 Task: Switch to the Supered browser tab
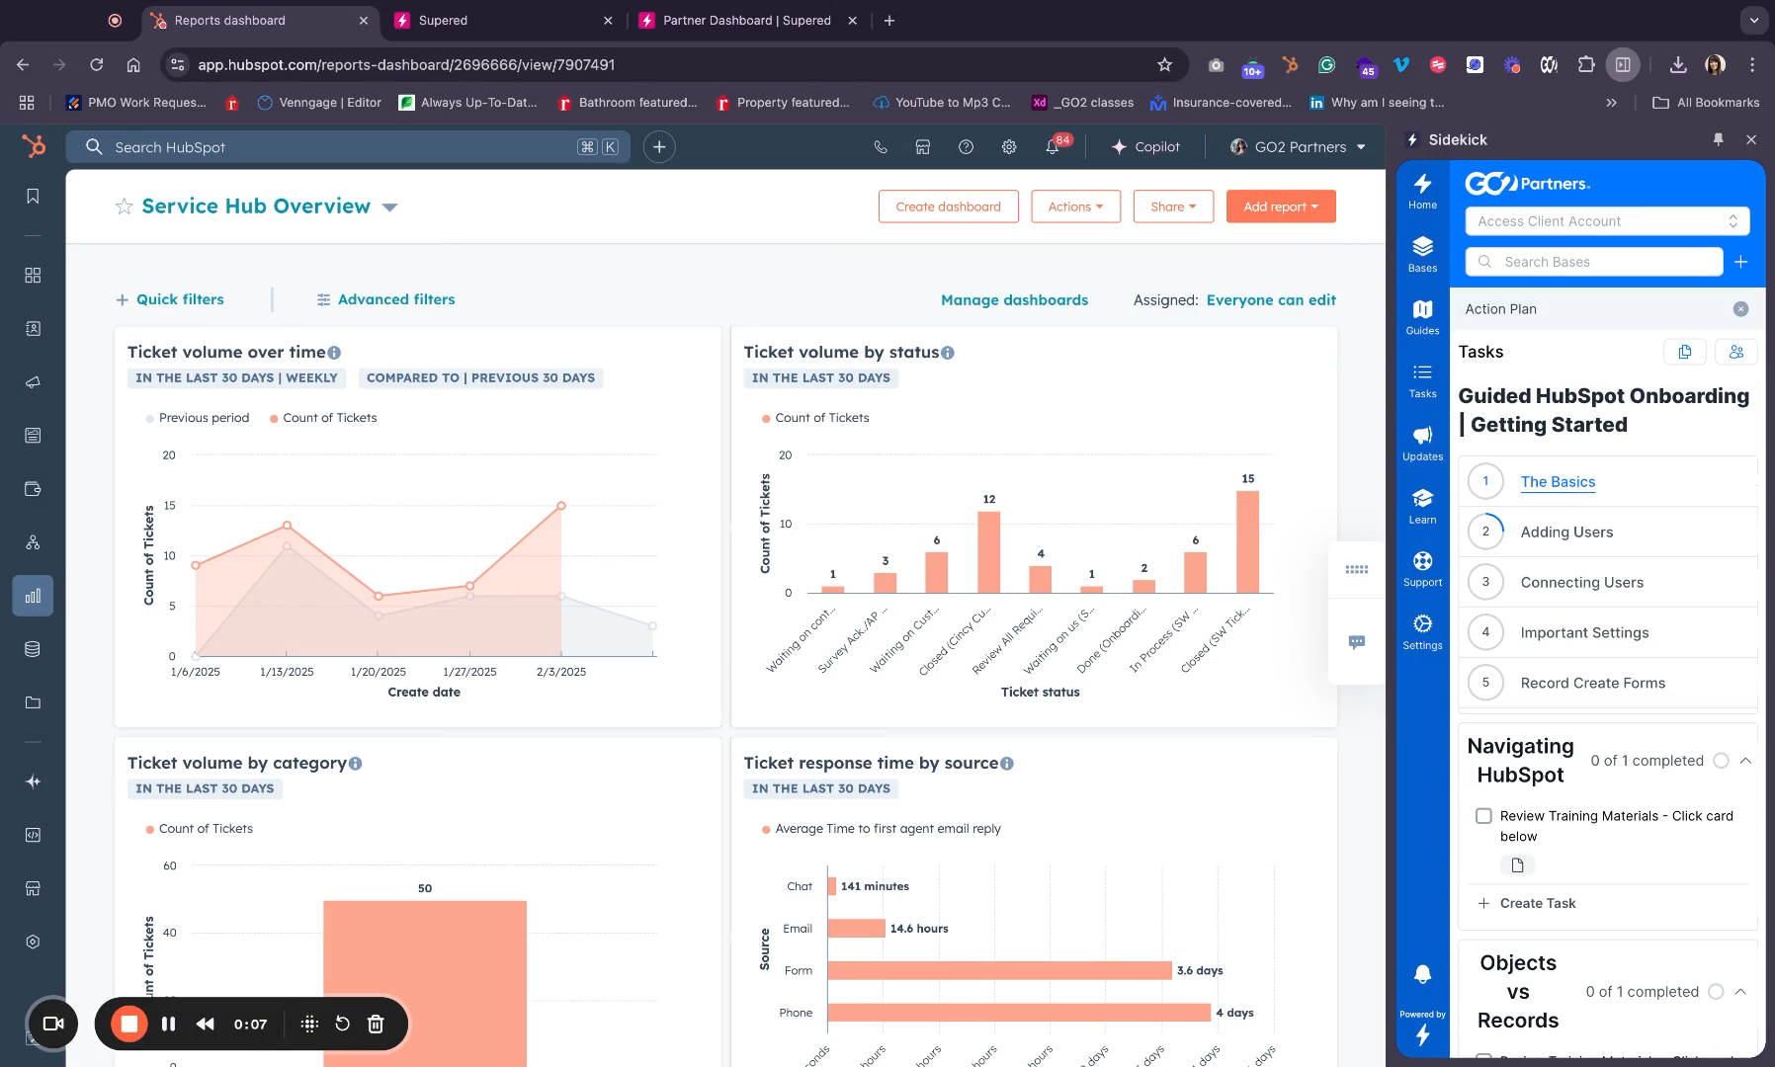[502, 20]
